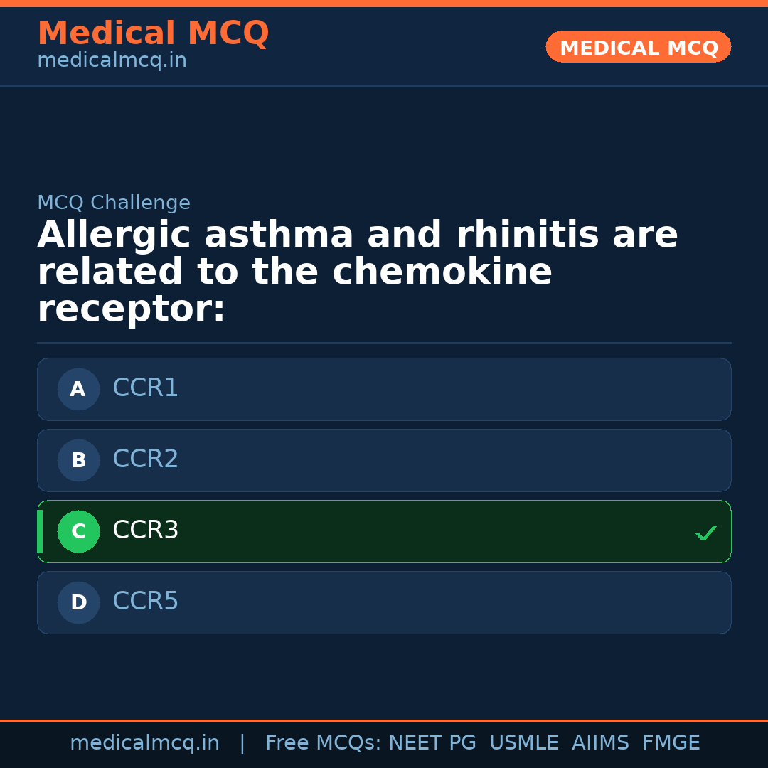Screen dimensions: 768x768
Task: Open the medicalmcq.in link in the footer
Action: coord(144,743)
